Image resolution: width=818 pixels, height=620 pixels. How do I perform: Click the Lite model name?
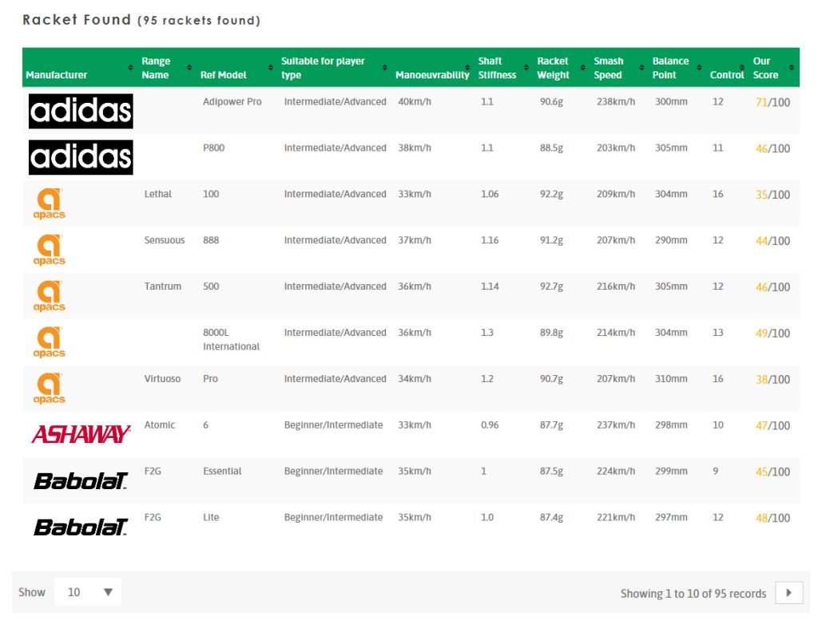[211, 517]
